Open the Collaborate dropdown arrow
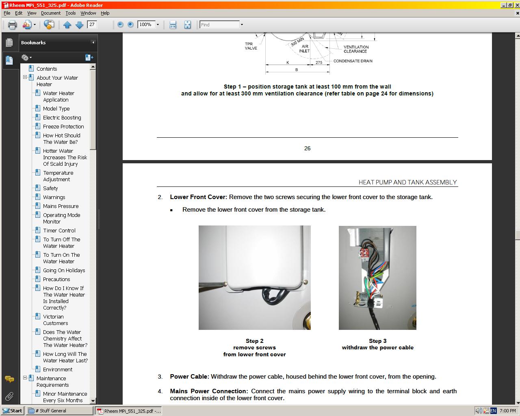 tap(35, 25)
